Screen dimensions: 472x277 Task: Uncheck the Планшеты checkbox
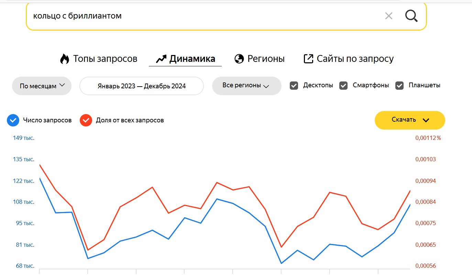pyautogui.click(x=399, y=86)
